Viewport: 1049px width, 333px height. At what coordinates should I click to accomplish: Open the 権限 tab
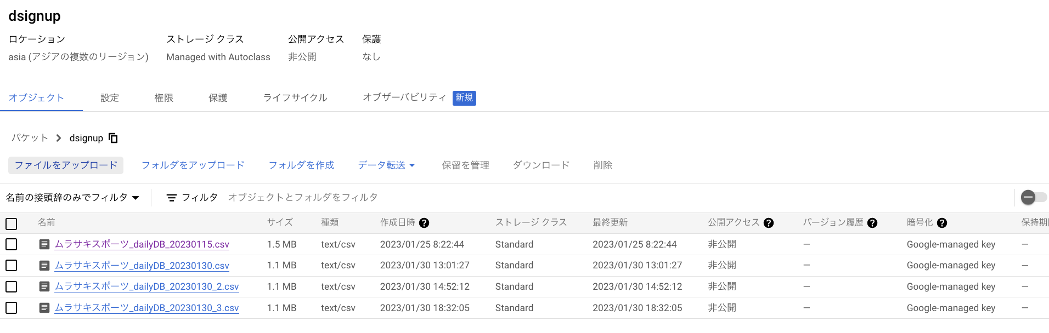163,98
